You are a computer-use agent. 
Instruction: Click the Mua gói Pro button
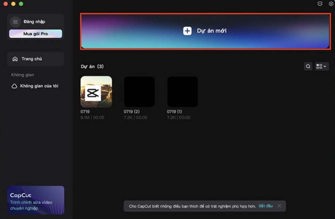(x=36, y=34)
